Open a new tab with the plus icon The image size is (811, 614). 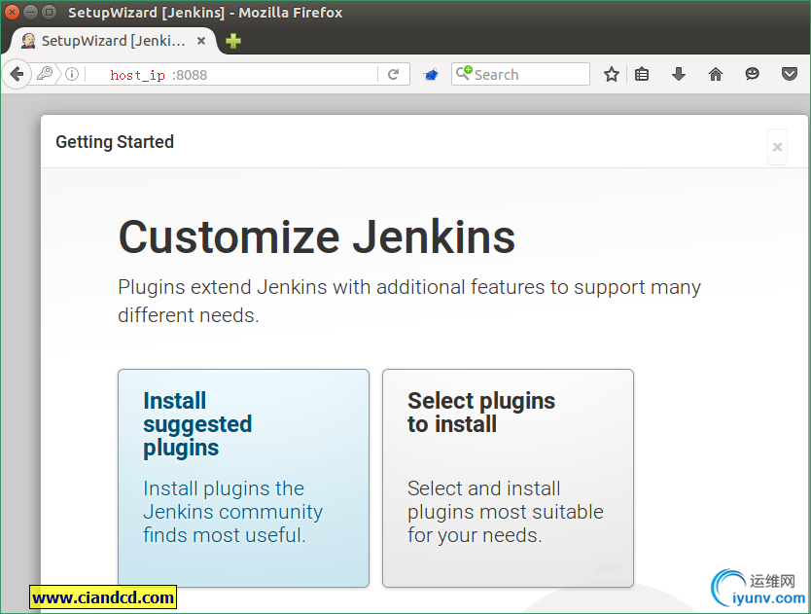click(x=233, y=40)
